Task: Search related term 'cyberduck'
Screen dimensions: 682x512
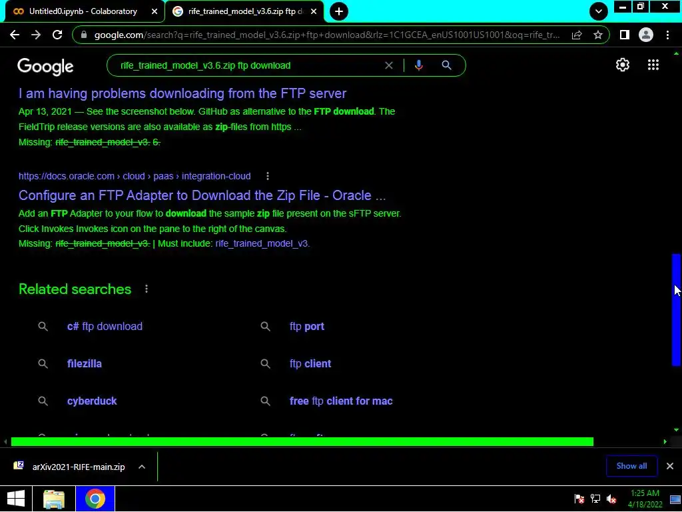Action: [x=92, y=401]
